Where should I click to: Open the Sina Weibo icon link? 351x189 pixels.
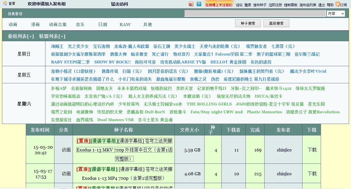(191, 4)
